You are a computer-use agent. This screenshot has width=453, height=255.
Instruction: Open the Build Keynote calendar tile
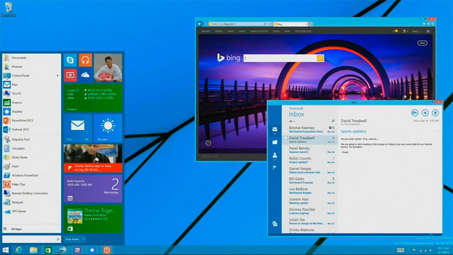(93, 188)
